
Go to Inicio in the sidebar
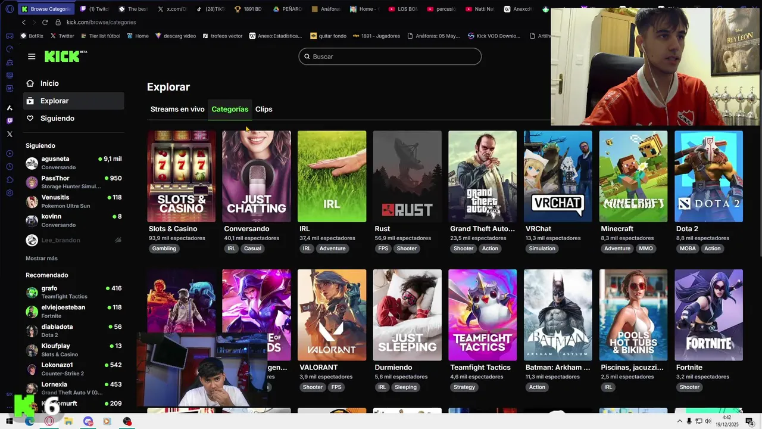coord(49,83)
